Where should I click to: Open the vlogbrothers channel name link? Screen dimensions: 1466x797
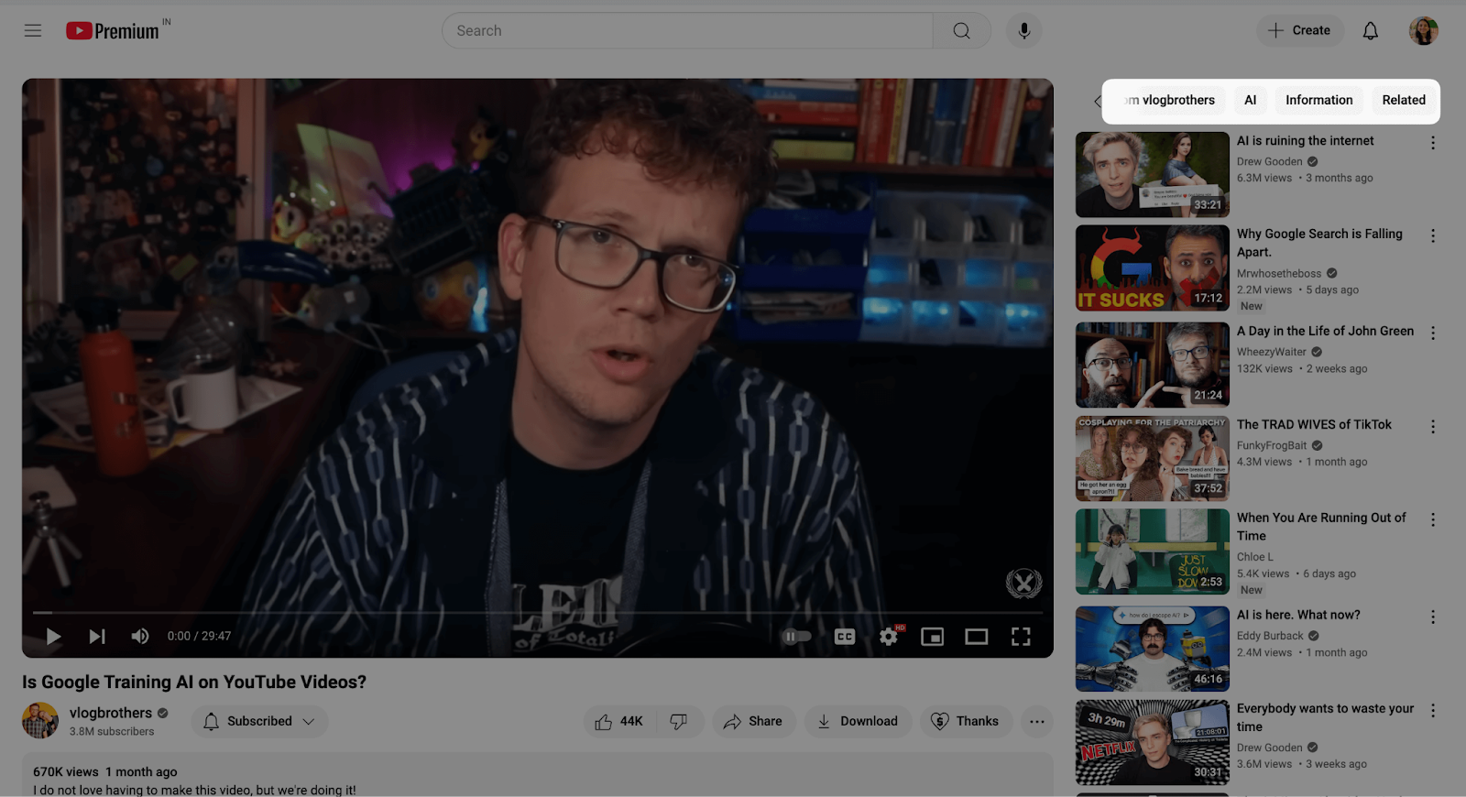tap(111, 713)
